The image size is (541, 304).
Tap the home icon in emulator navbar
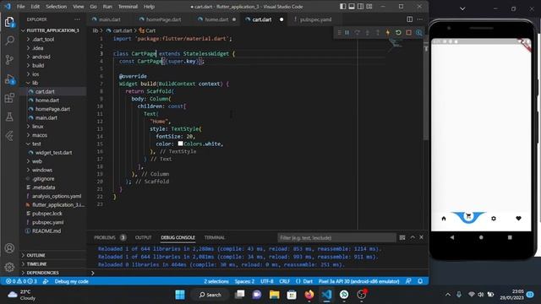click(444, 218)
